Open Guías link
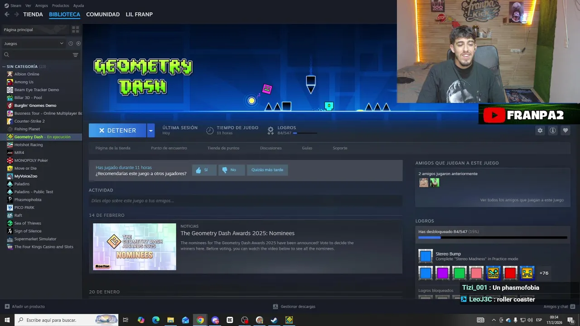 (x=307, y=148)
